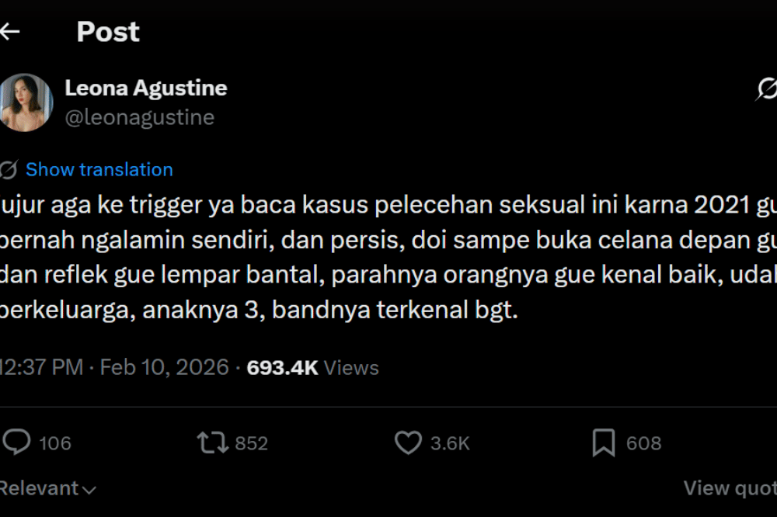Like the post with the heart icon
The image size is (777, 517).
pos(406,442)
